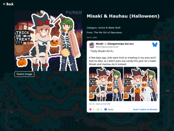Click the Back link
The height and width of the screenshot is (131, 174).
pyautogui.click(x=8, y=4)
